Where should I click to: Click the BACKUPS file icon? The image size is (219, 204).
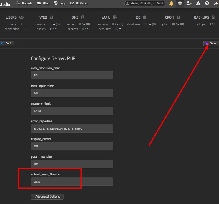point(213,17)
